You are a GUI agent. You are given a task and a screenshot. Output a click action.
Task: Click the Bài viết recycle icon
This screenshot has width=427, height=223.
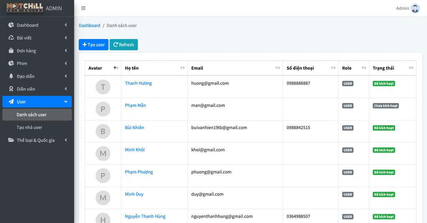[11, 38]
